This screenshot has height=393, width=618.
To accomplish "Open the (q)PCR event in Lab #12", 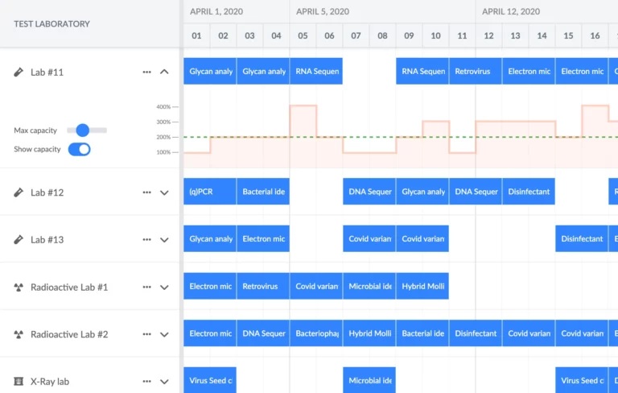I will coord(209,192).
